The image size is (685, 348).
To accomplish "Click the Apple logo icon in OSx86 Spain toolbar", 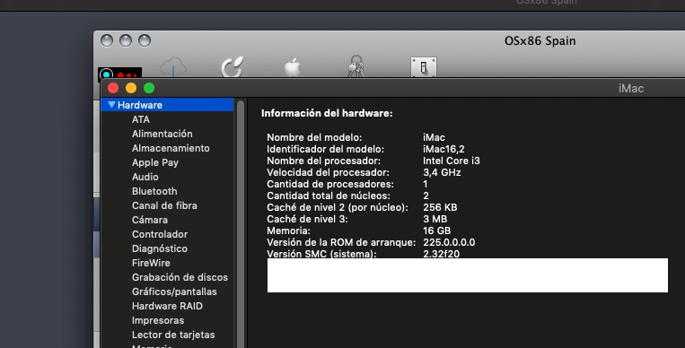I will 293,67.
